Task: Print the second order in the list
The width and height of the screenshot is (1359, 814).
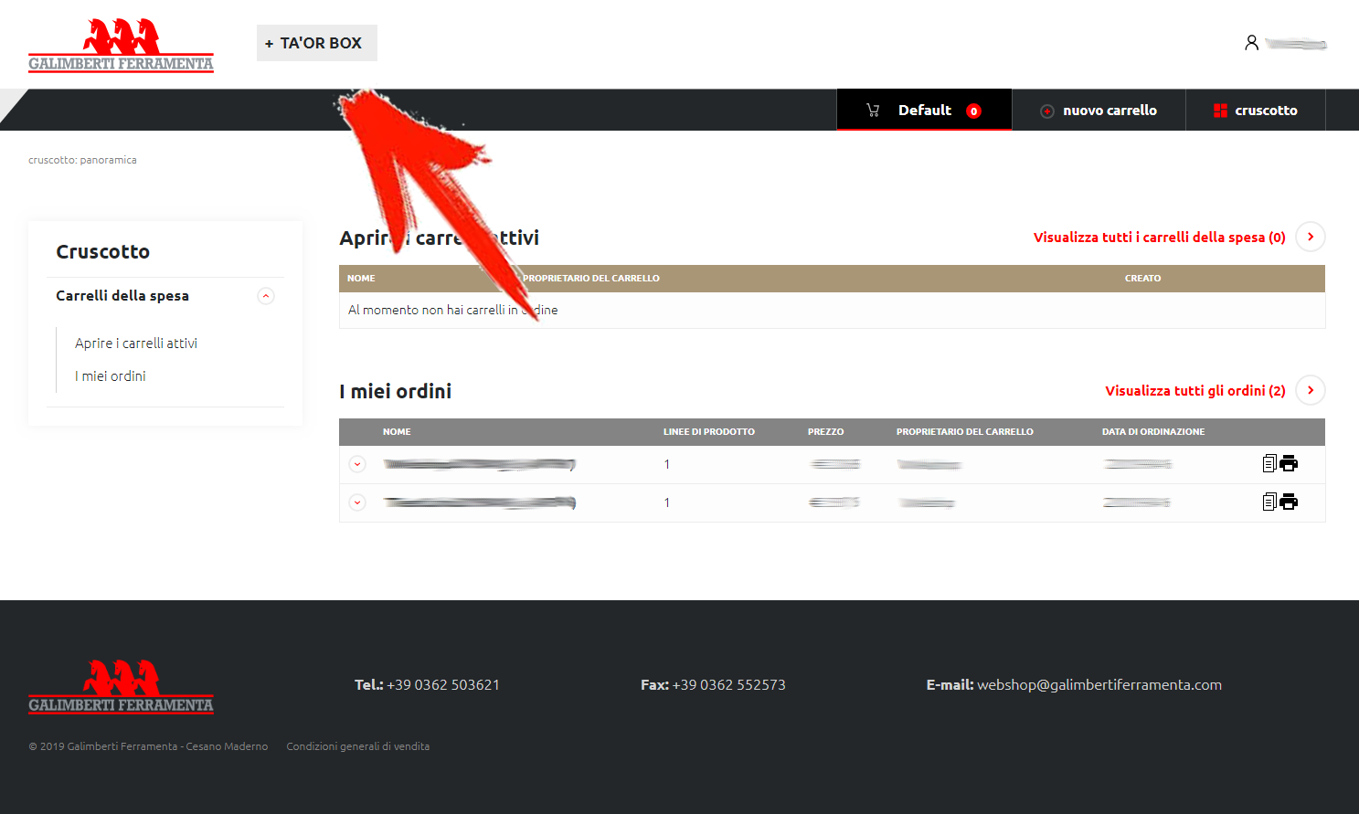Action: [1289, 502]
